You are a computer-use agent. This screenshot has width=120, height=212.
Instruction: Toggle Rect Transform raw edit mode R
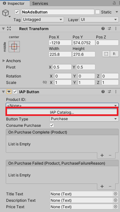pyautogui.click(x=114, y=54)
